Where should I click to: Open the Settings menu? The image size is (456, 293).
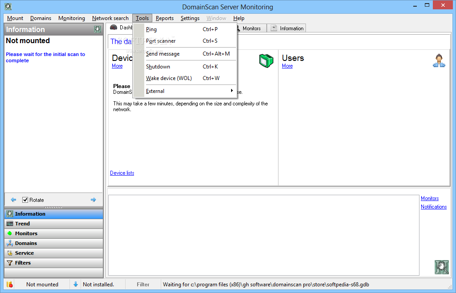point(190,18)
